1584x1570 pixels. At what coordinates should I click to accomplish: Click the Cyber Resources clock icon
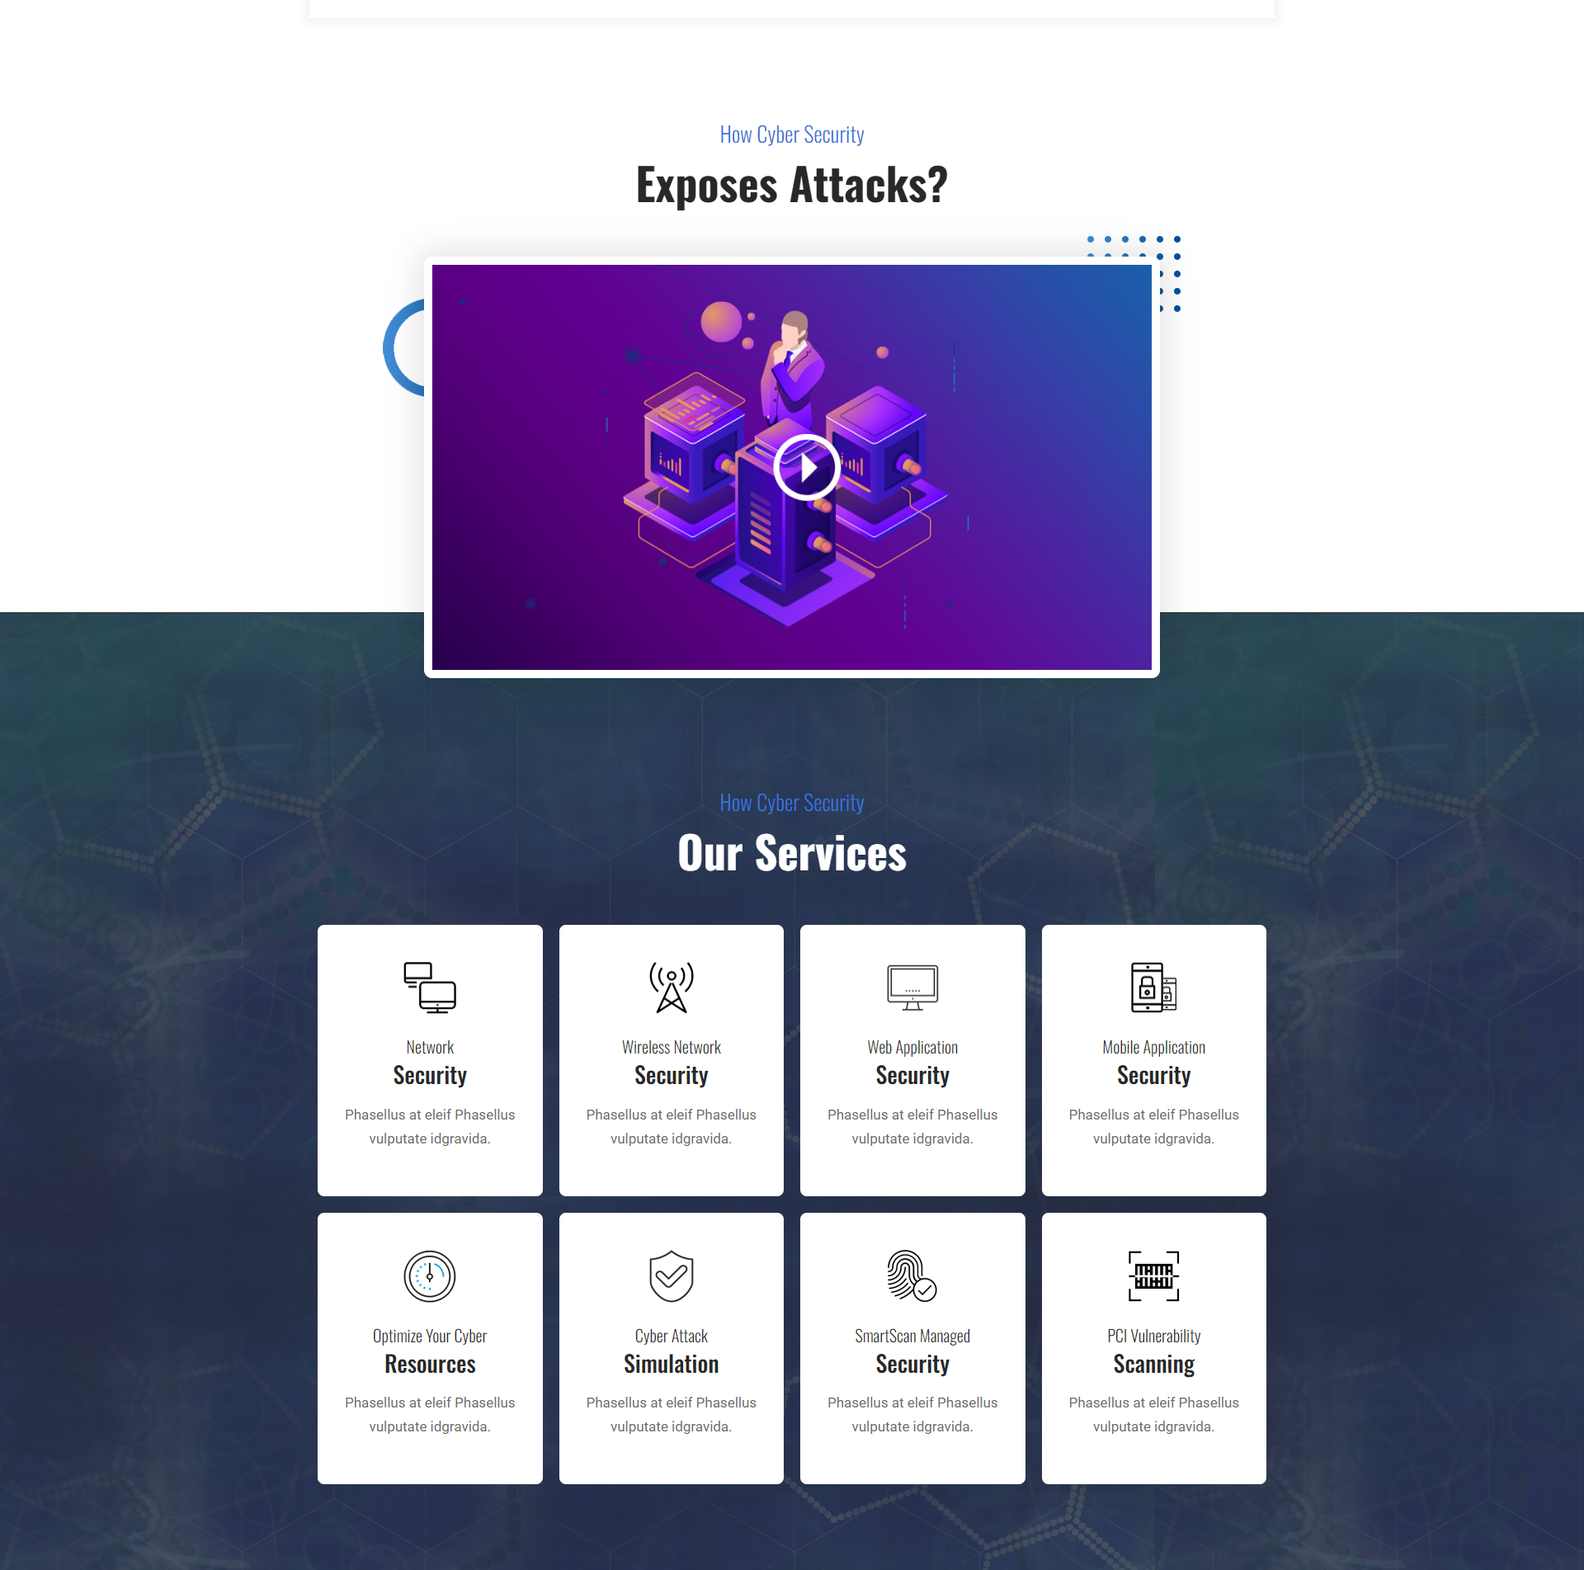(x=428, y=1276)
